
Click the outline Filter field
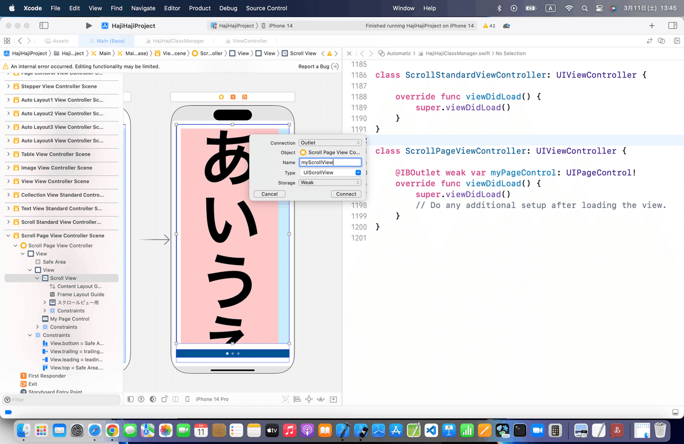click(62, 400)
